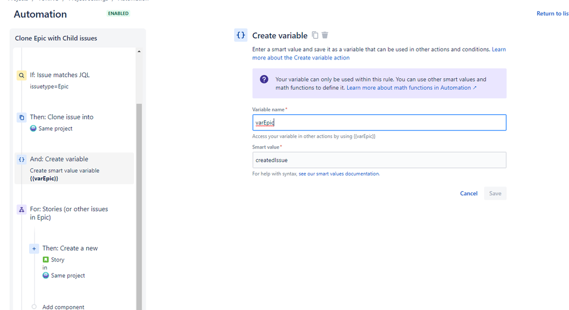Click the Save button
Screen dimensions: 569x310
[x=495, y=194]
